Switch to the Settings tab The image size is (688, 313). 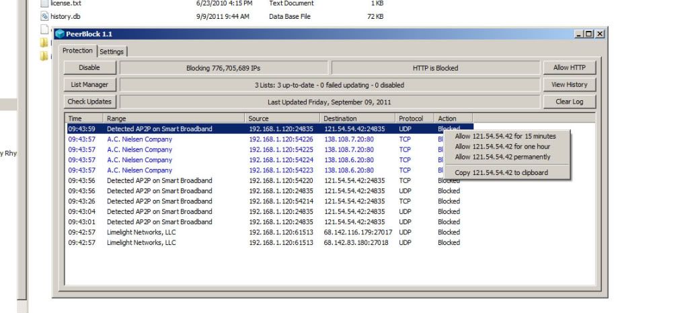pyautogui.click(x=112, y=51)
